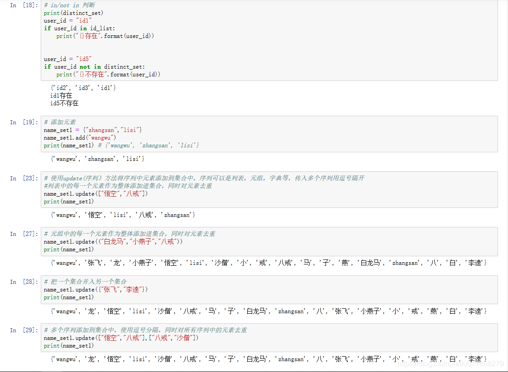
Task: Click update(["悟空","八戒"],["八戒","沙僧"]) line
Action: [x=121, y=338]
